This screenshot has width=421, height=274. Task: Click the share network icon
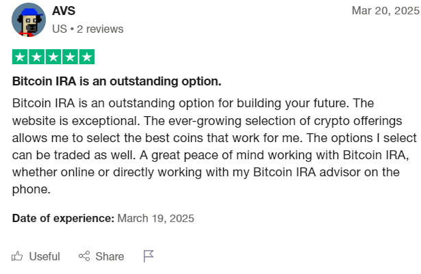coord(84,256)
